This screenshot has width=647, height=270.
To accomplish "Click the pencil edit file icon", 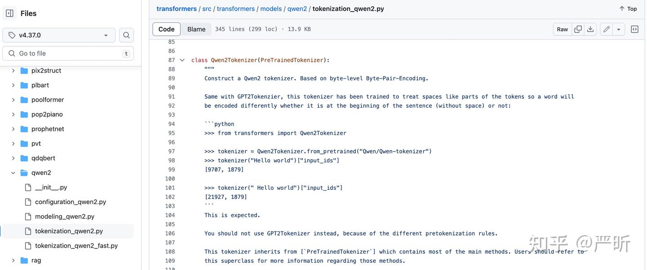I will click(607, 29).
